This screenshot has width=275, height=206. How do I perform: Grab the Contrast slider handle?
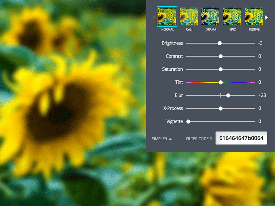220,56
